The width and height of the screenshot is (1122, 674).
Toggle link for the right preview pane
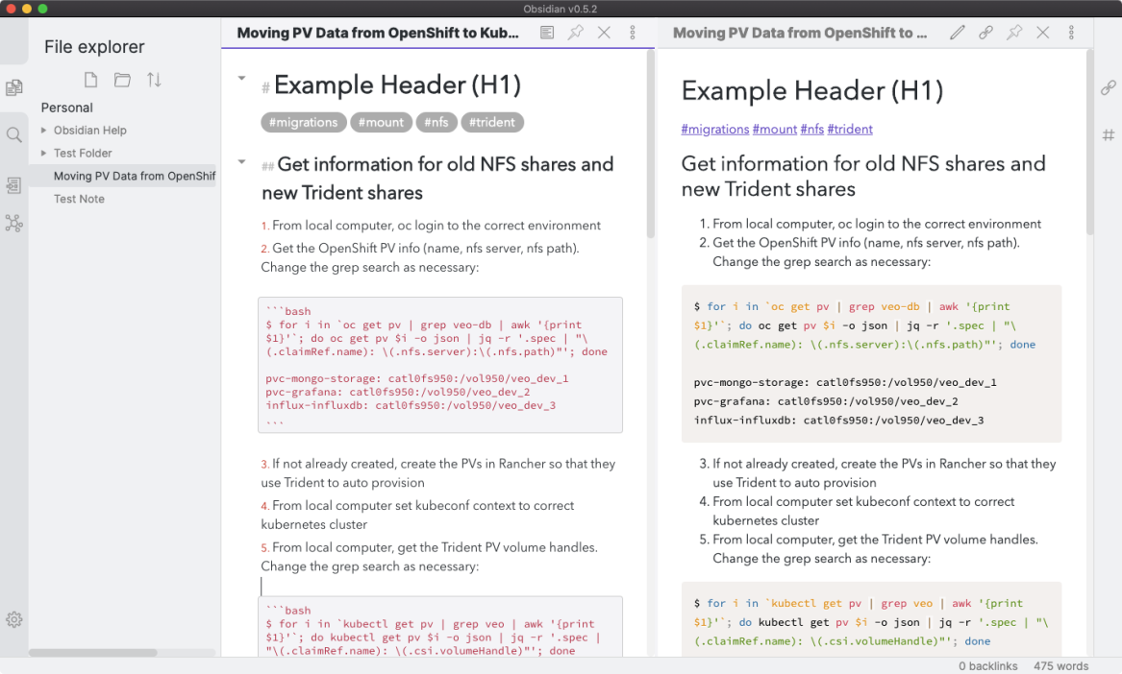(986, 32)
